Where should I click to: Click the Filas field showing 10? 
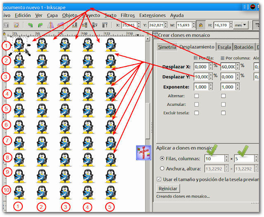tap(214, 159)
